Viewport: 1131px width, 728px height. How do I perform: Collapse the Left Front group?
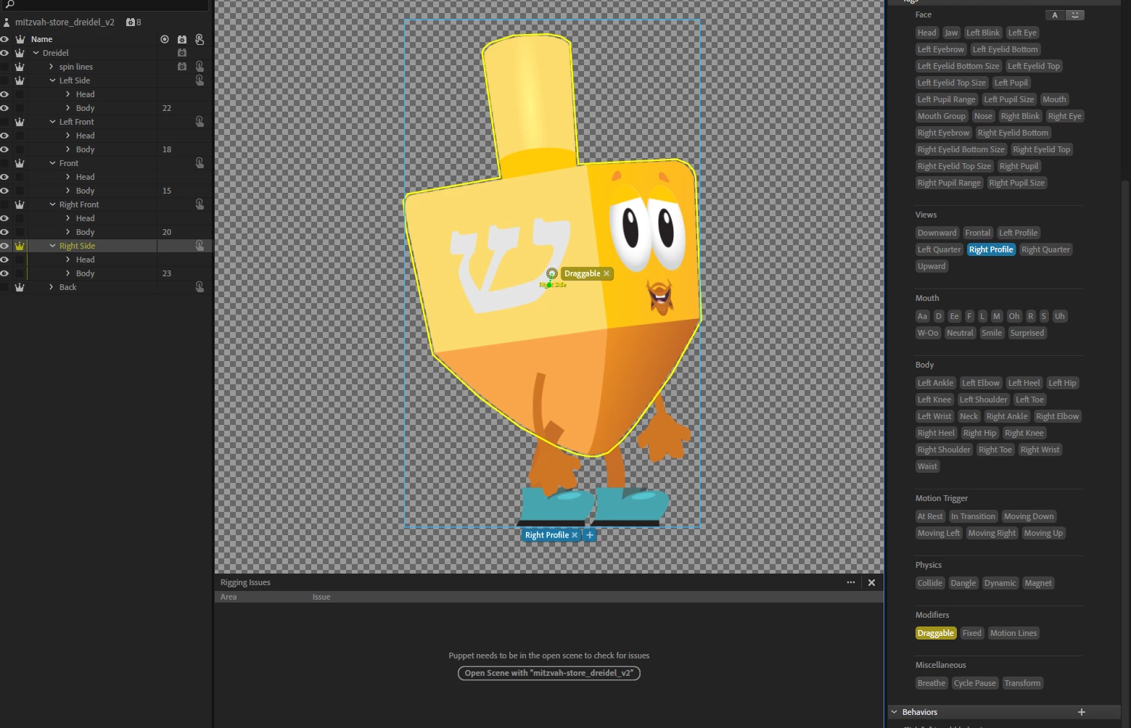click(52, 122)
